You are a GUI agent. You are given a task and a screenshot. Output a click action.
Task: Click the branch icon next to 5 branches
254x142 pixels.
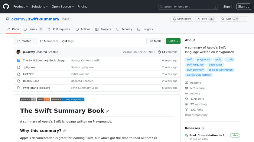pos(41,41)
